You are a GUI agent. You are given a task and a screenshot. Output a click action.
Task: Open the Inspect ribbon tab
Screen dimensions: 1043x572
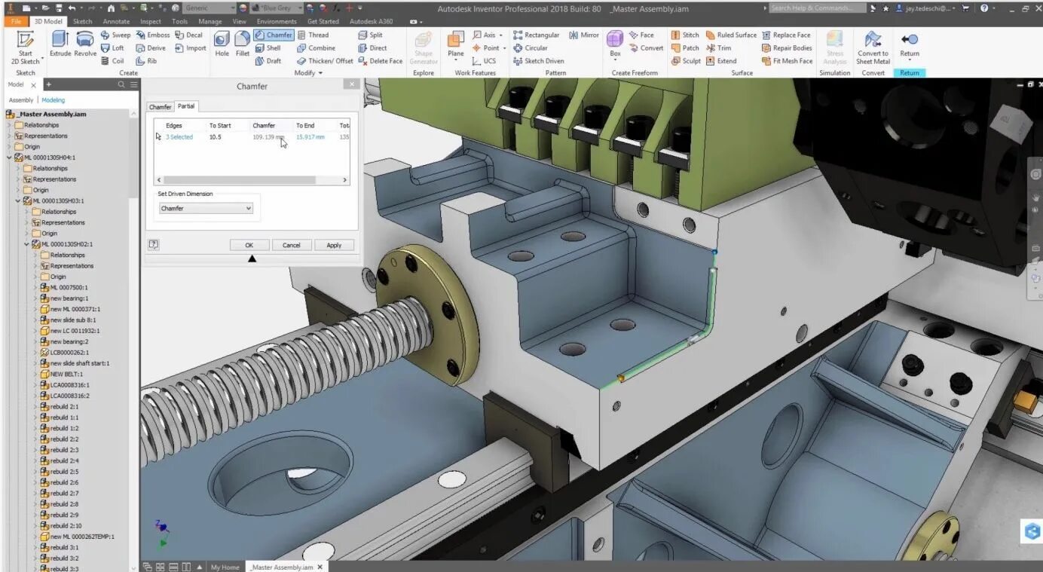click(x=151, y=21)
